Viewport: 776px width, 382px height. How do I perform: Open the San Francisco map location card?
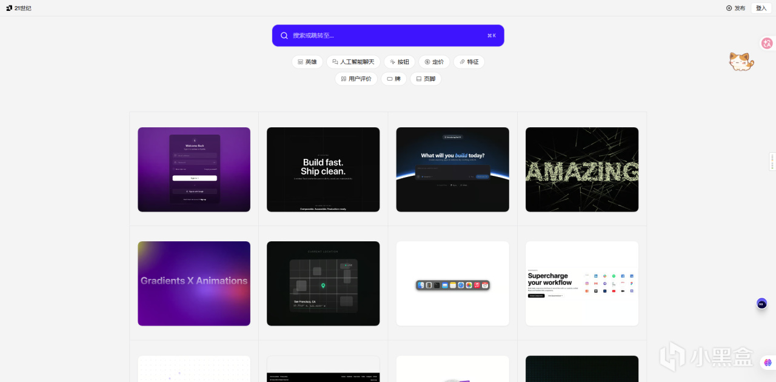coord(323,284)
